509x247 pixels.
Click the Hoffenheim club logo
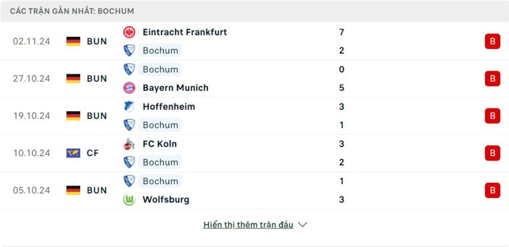point(129,107)
